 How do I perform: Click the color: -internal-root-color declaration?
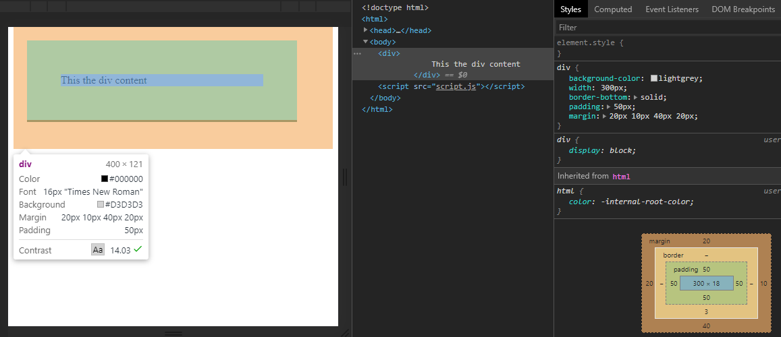coord(632,202)
